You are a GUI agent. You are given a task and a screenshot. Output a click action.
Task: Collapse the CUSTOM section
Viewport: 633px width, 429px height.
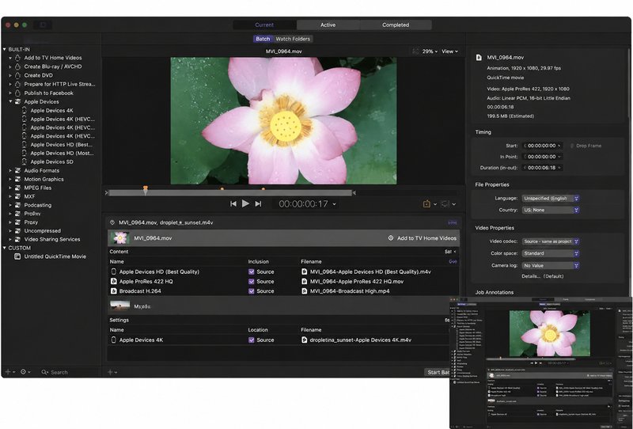[5, 248]
